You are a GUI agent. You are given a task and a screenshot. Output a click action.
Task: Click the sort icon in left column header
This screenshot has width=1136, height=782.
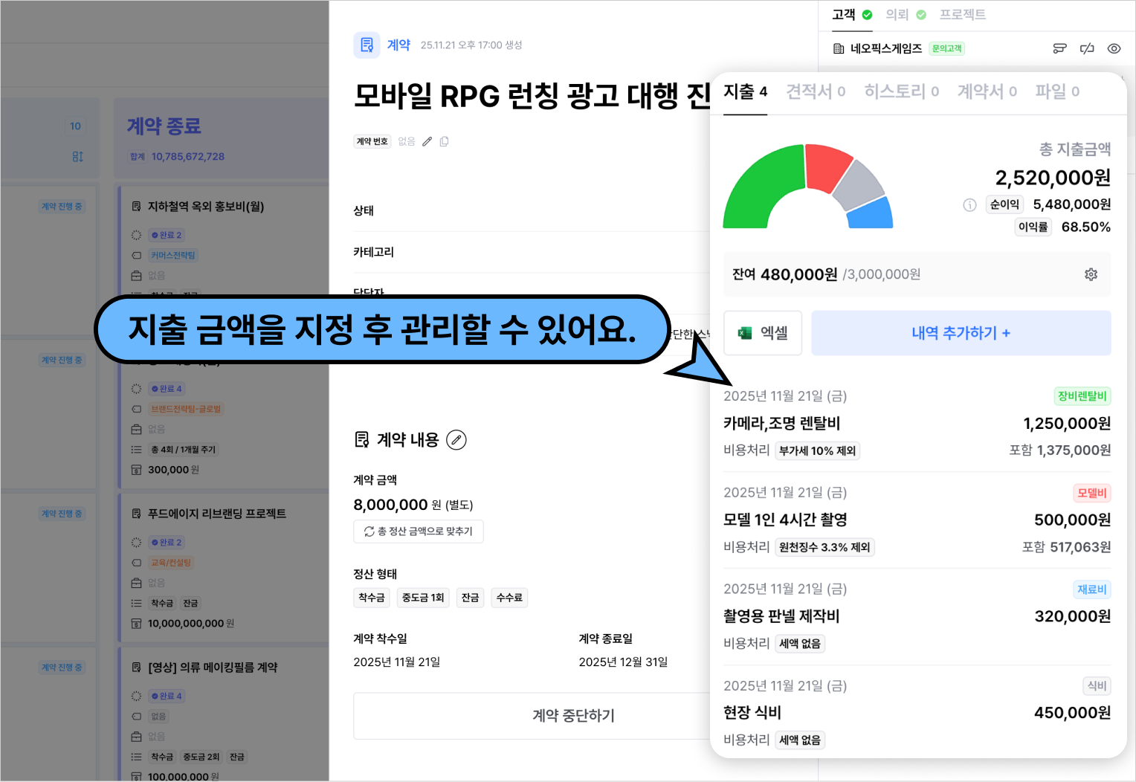77,156
